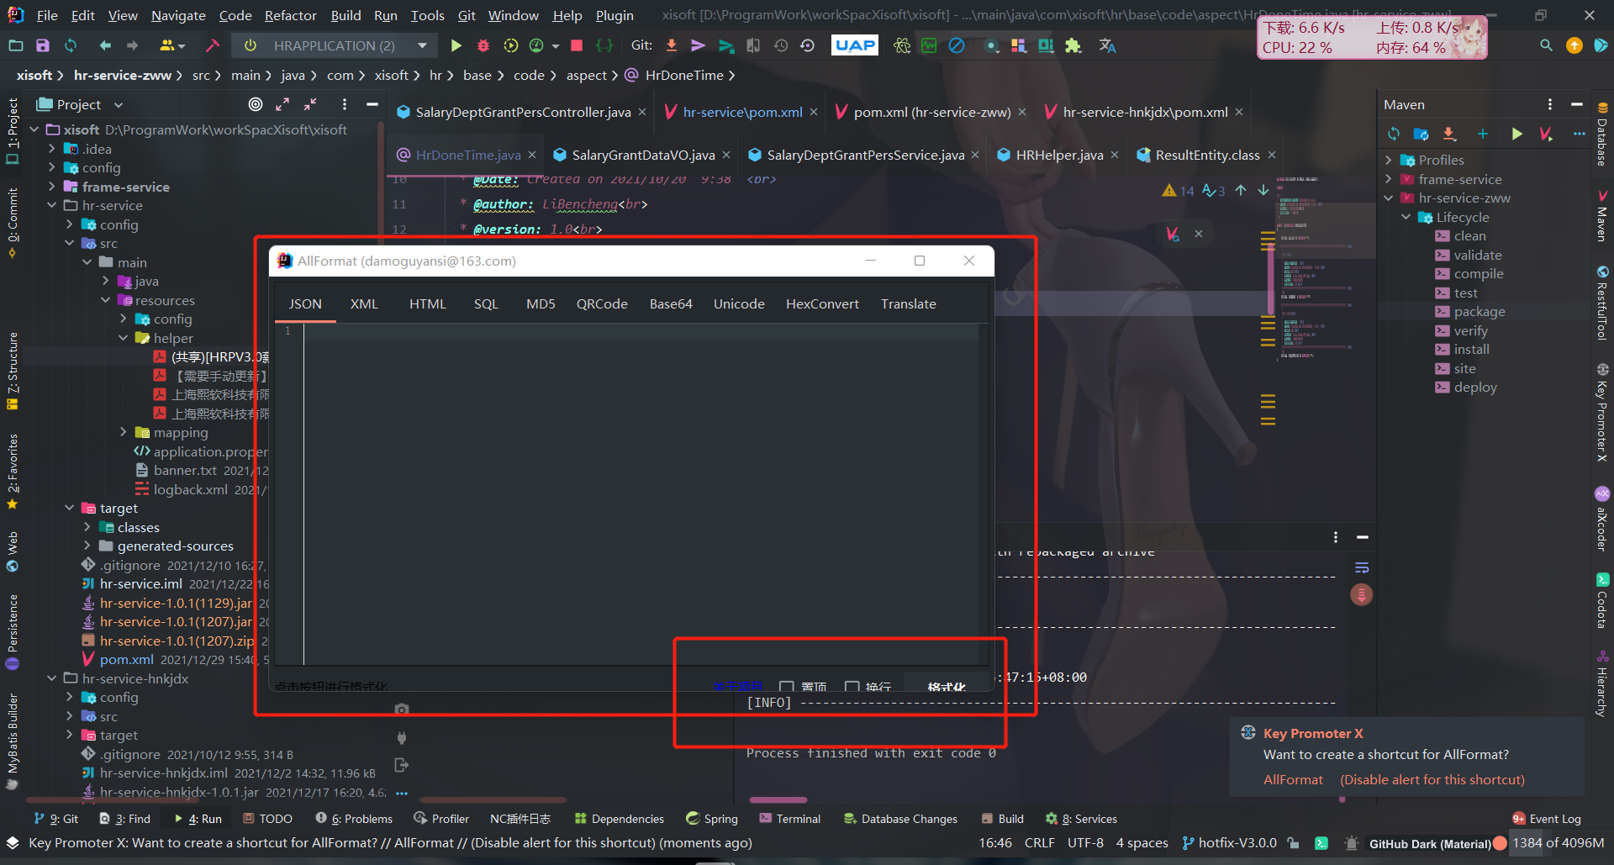Image resolution: width=1614 pixels, height=865 pixels.
Task: Open the Refactor menu
Action: point(290,15)
